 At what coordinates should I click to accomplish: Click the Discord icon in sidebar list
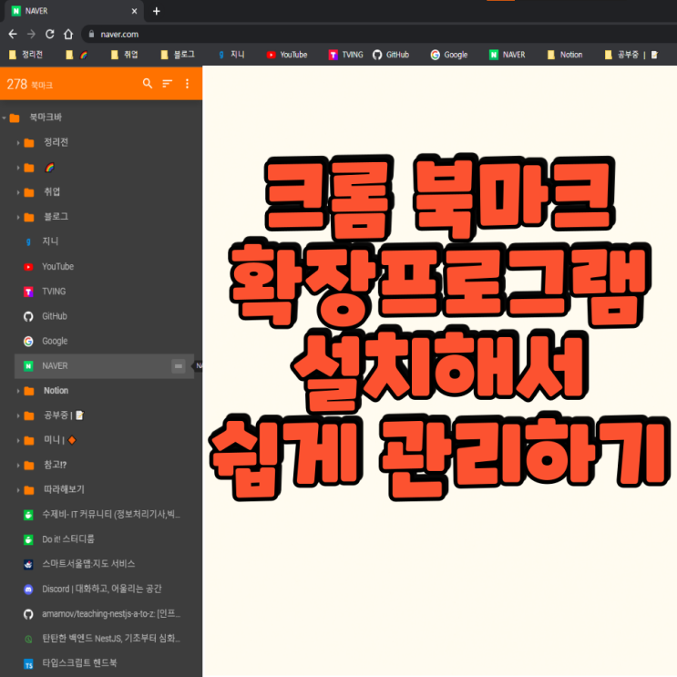coord(28,590)
